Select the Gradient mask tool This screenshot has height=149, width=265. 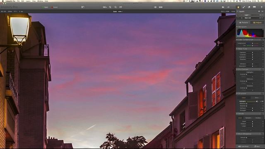coord(254,7)
